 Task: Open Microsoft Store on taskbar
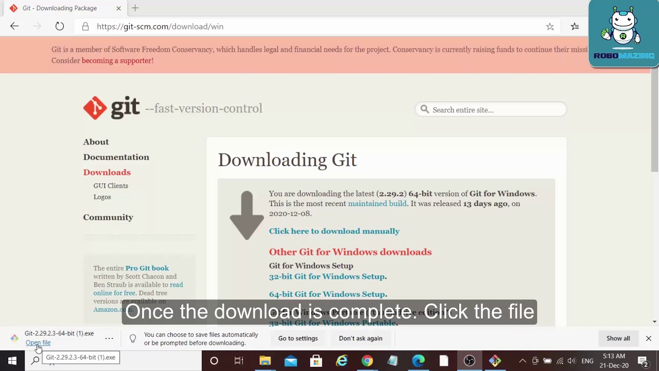tap(316, 361)
